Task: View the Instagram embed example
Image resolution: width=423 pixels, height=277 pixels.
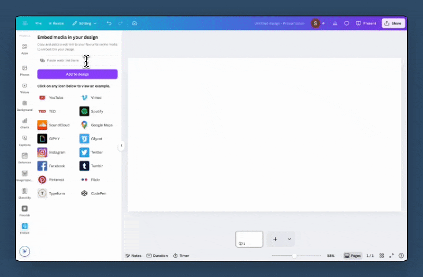Action: coord(51,152)
